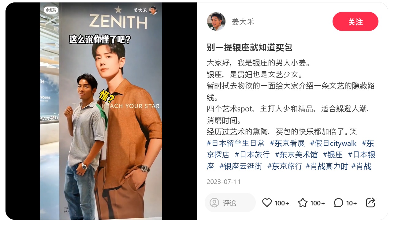Open the #东京美术馆 hashtag

(x=296, y=155)
